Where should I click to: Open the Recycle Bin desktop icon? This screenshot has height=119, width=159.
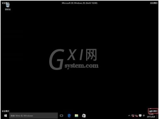[8, 6]
